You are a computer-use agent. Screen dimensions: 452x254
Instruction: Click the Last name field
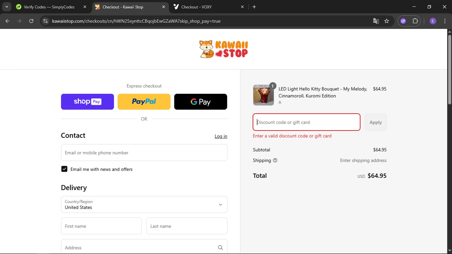pos(187,226)
